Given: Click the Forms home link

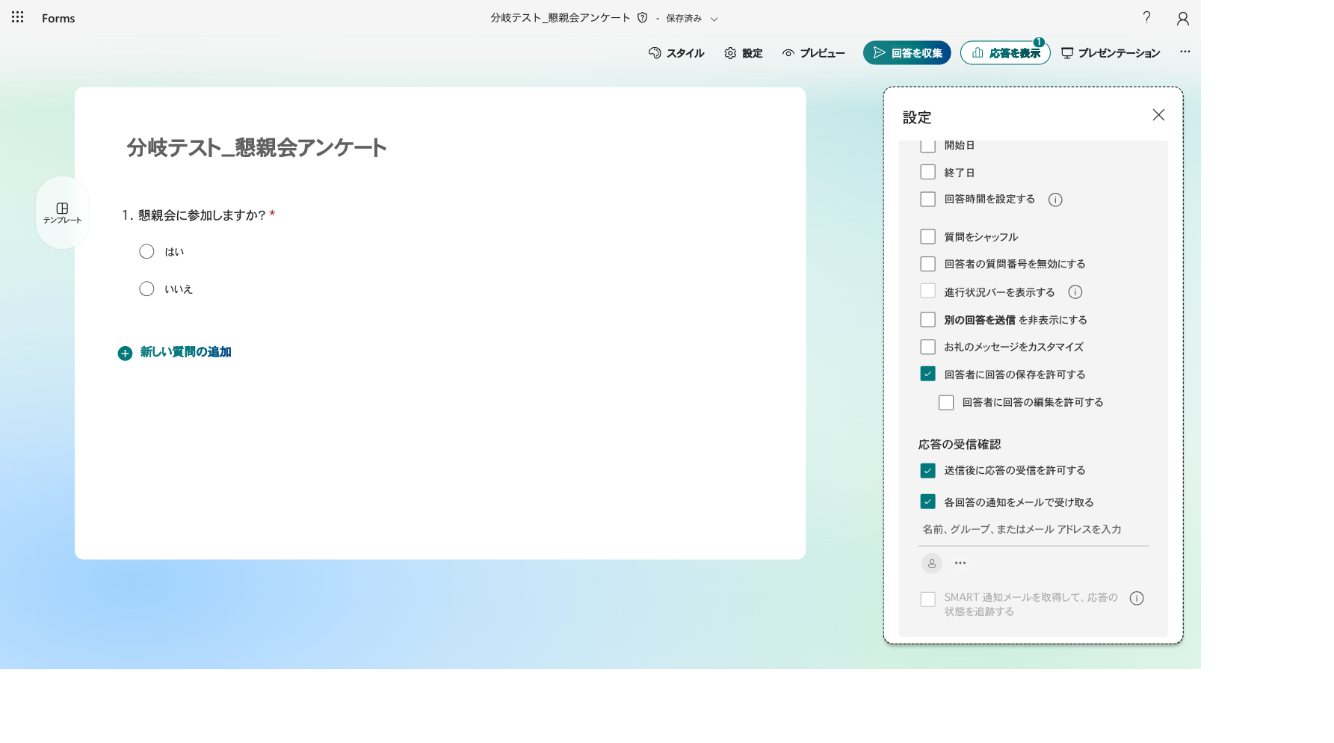Looking at the screenshot, I should pyautogui.click(x=58, y=18).
